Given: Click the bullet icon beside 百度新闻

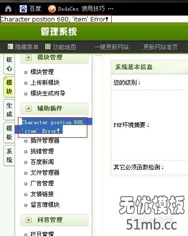Looking at the screenshot, I should point(26,163).
